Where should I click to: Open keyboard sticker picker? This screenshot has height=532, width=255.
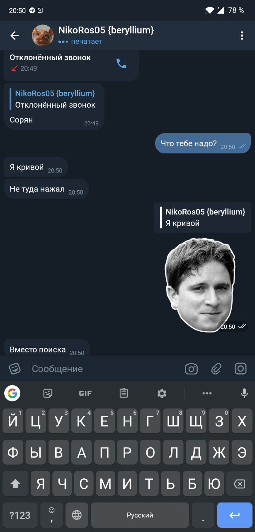point(48,393)
